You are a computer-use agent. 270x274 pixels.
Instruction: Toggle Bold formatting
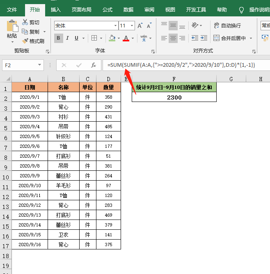point(59,38)
